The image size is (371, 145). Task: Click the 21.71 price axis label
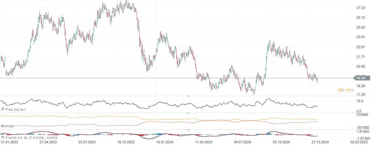coord(360,57)
